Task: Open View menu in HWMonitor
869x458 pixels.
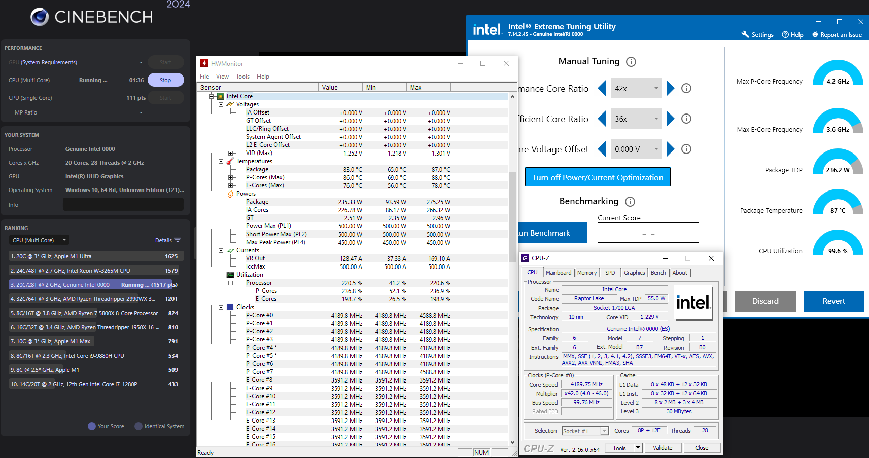Action: coord(222,77)
